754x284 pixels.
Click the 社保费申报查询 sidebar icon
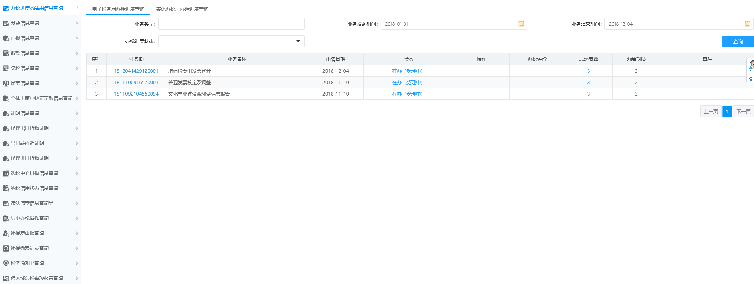click(6, 233)
